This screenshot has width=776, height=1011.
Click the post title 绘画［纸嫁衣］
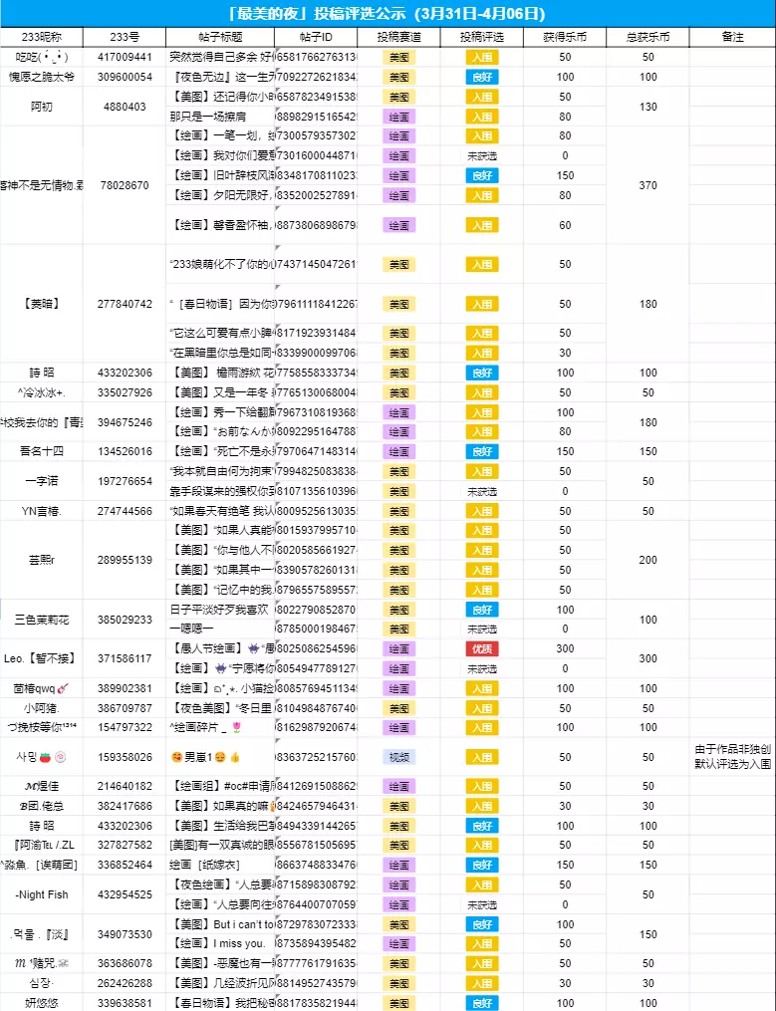(204, 865)
